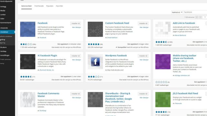Click Installer nå for IK Facebook Plugin
The width and height of the screenshot is (207, 116).
tap(75, 56)
